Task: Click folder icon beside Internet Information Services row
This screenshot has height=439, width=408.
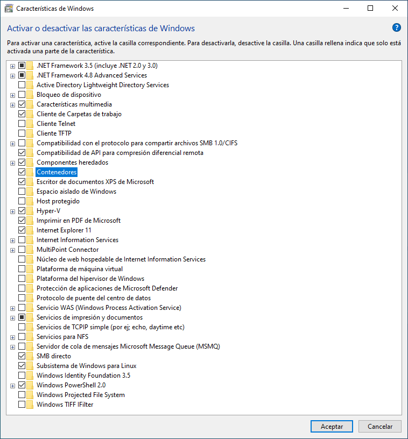Action: 30,240
